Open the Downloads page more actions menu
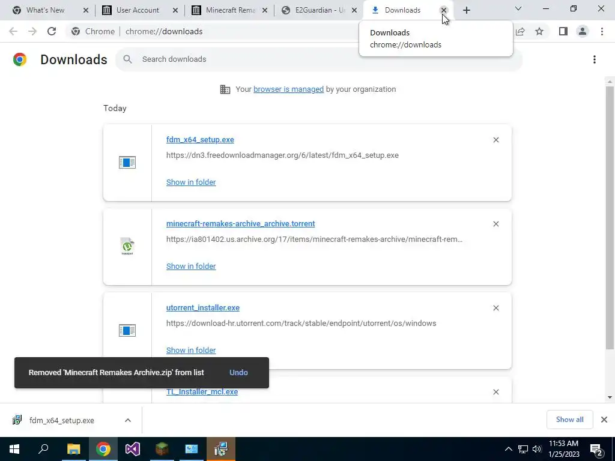Screen dimensions: 615x461 pyautogui.click(x=595, y=59)
